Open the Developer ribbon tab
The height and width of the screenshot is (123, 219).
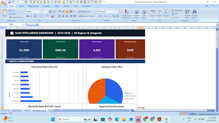pos(87,6)
